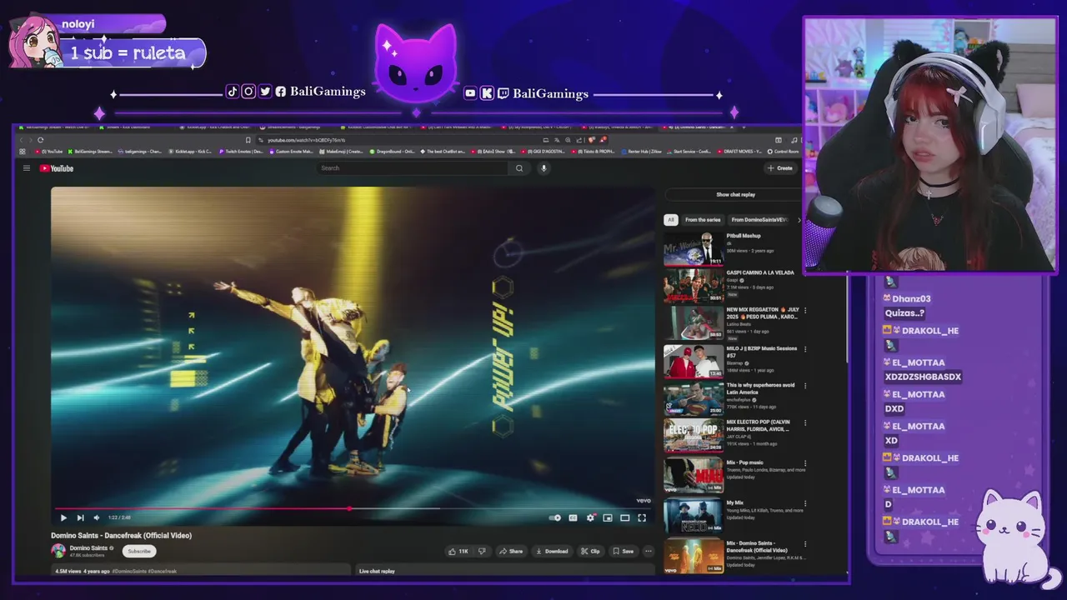
Task: Skip to the next video
Action: (x=80, y=517)
